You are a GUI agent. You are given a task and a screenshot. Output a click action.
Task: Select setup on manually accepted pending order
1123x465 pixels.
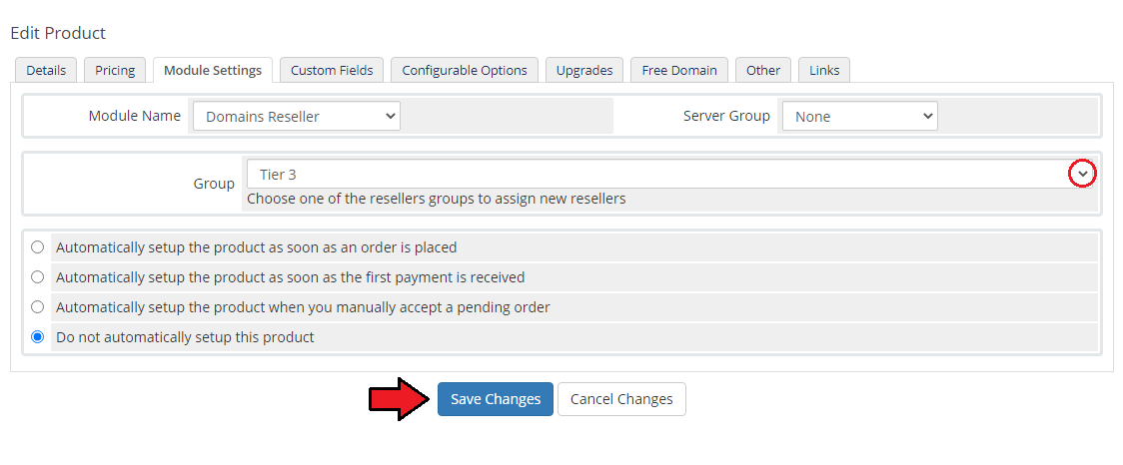38,307
